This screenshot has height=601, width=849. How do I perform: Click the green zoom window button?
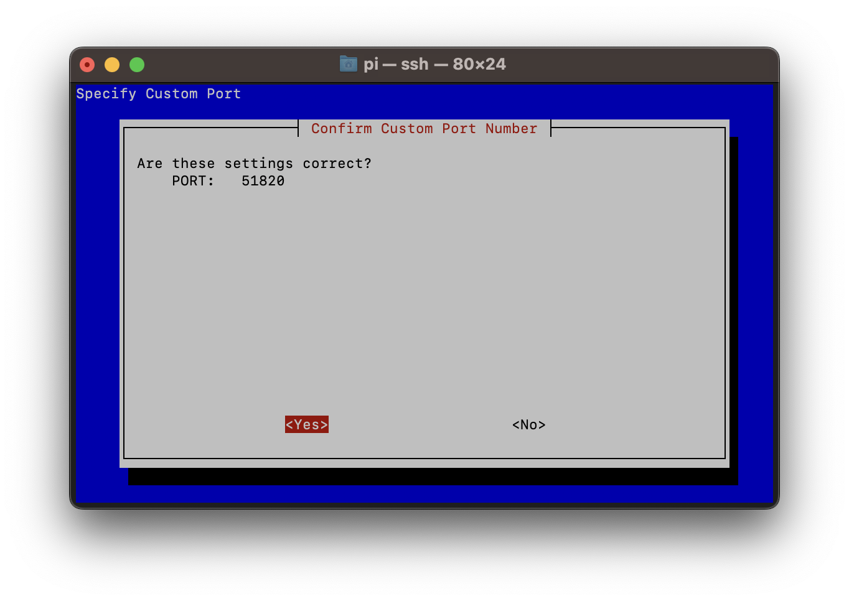[x=137, y=65]
